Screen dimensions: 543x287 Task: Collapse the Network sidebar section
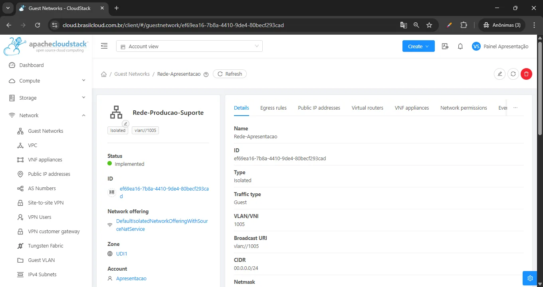(x=46, y=115)
